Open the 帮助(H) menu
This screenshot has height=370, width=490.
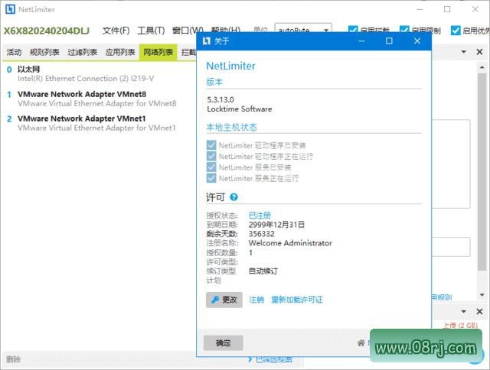226,31
